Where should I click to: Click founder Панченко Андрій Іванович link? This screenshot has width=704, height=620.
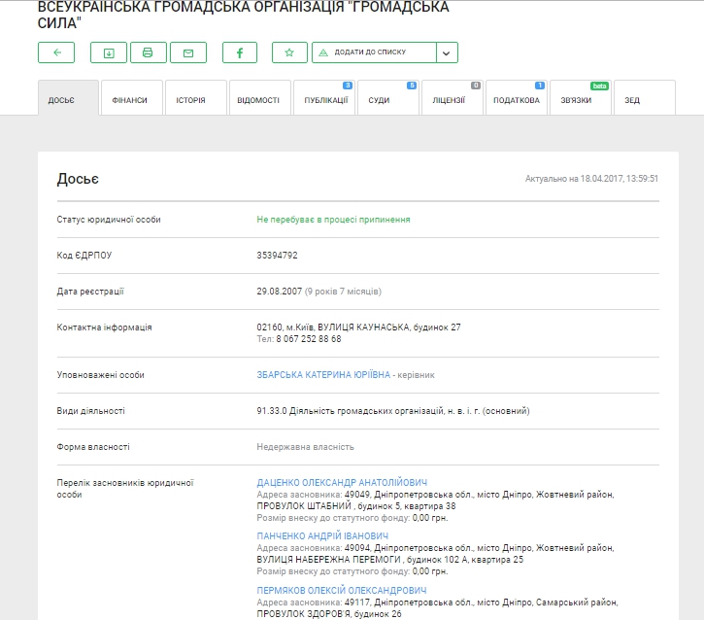322,535
